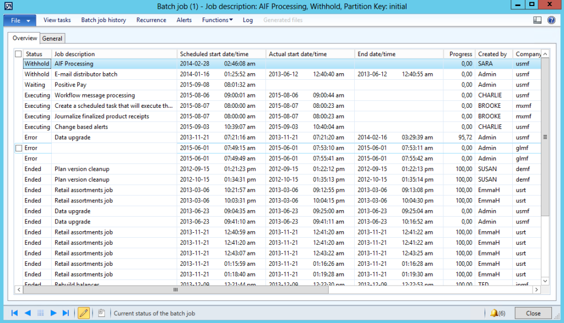Open the notifications bell showing 6
This screenshot has width=564, height=323.
pyautogui.click(x=497, y=313)
